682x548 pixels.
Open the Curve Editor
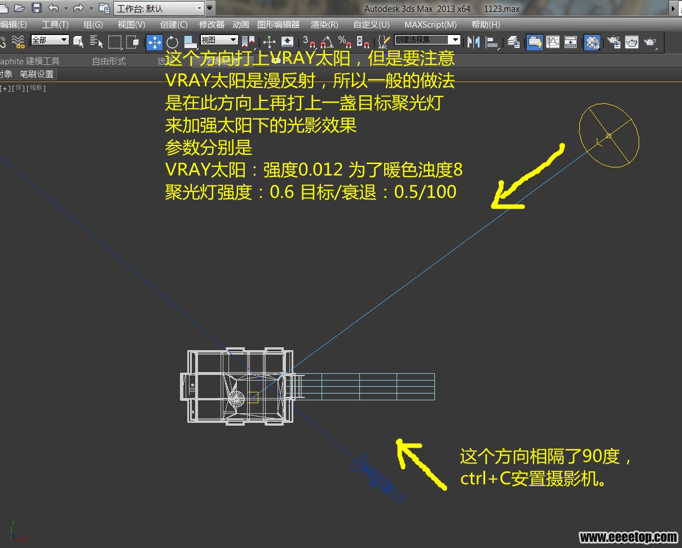click(x=553, y=42)
